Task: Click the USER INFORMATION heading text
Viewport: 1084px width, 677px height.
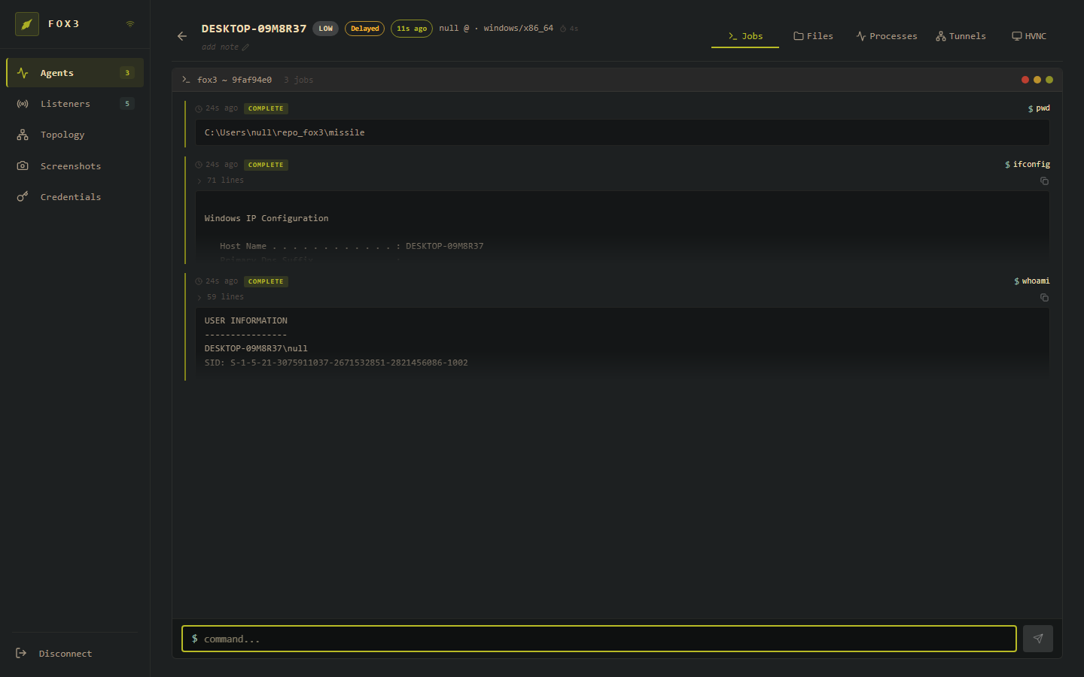Action: 246,320
